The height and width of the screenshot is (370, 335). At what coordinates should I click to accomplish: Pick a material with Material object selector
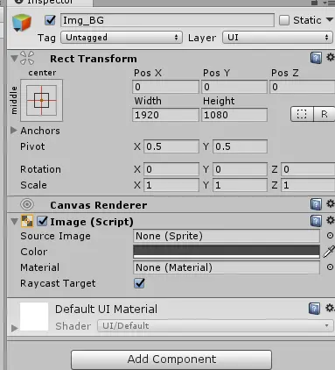tap(330, 267)
